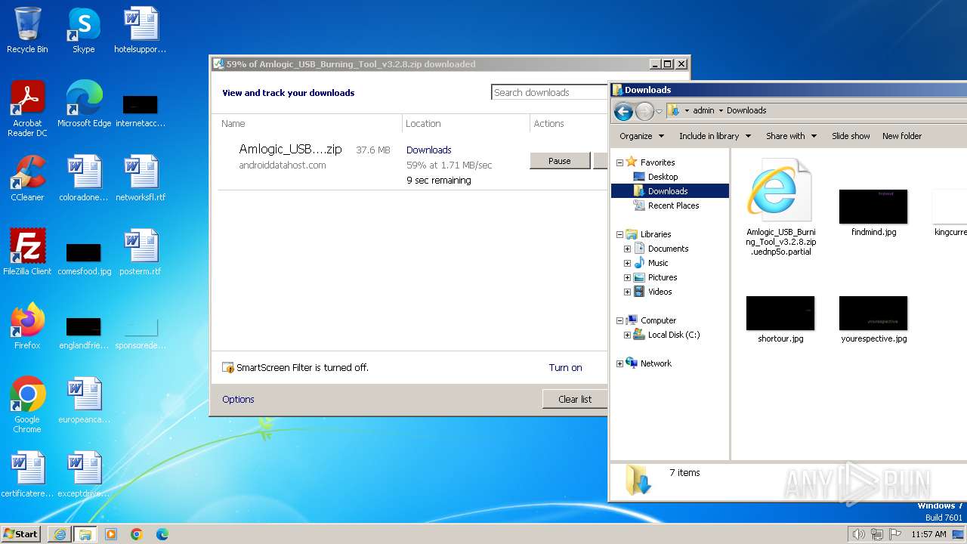
Task: Select the hotelsuppor document on desktop
Action: click(x=141, y=30)
